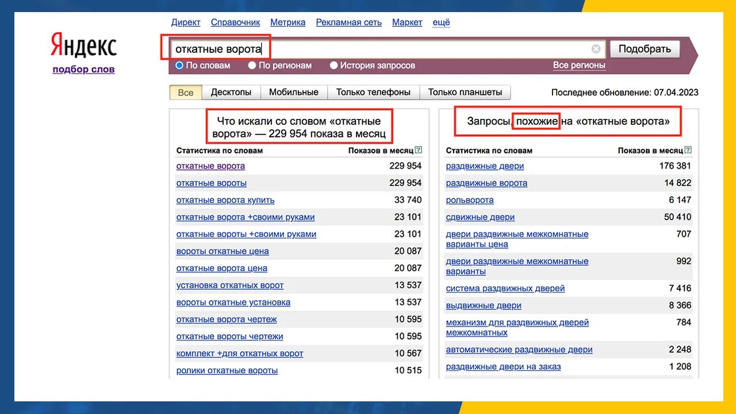
Task: Open the вороты откатные цена link
Action: [x=223, y=251]
